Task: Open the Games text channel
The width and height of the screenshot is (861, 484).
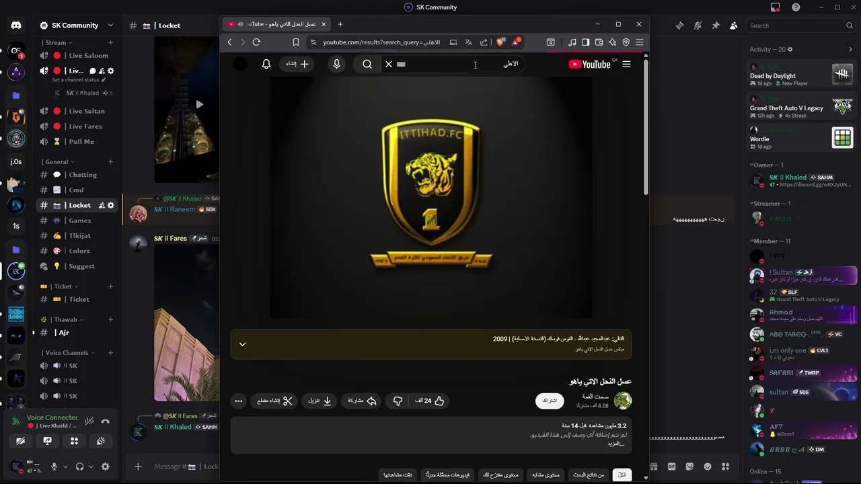Action: coord(77,220)
